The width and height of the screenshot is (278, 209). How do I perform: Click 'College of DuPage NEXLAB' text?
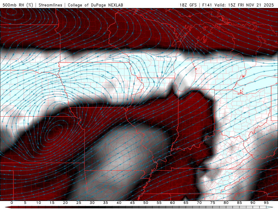tap(95, 5)
